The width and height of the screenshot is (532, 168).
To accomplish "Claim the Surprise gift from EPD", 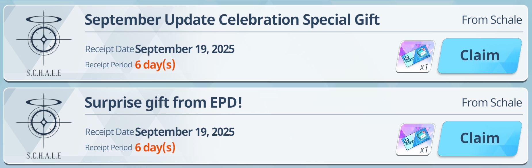I will click(480, 138).
